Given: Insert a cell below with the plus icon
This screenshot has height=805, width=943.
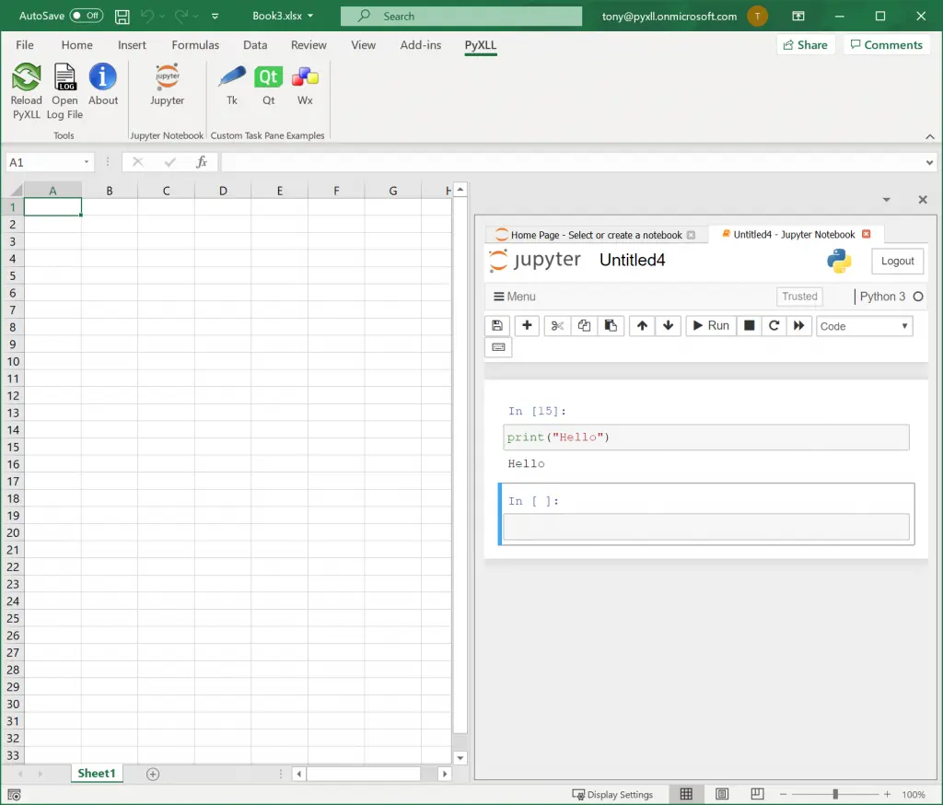Looking at the screenshot, I should click(527, 325).
